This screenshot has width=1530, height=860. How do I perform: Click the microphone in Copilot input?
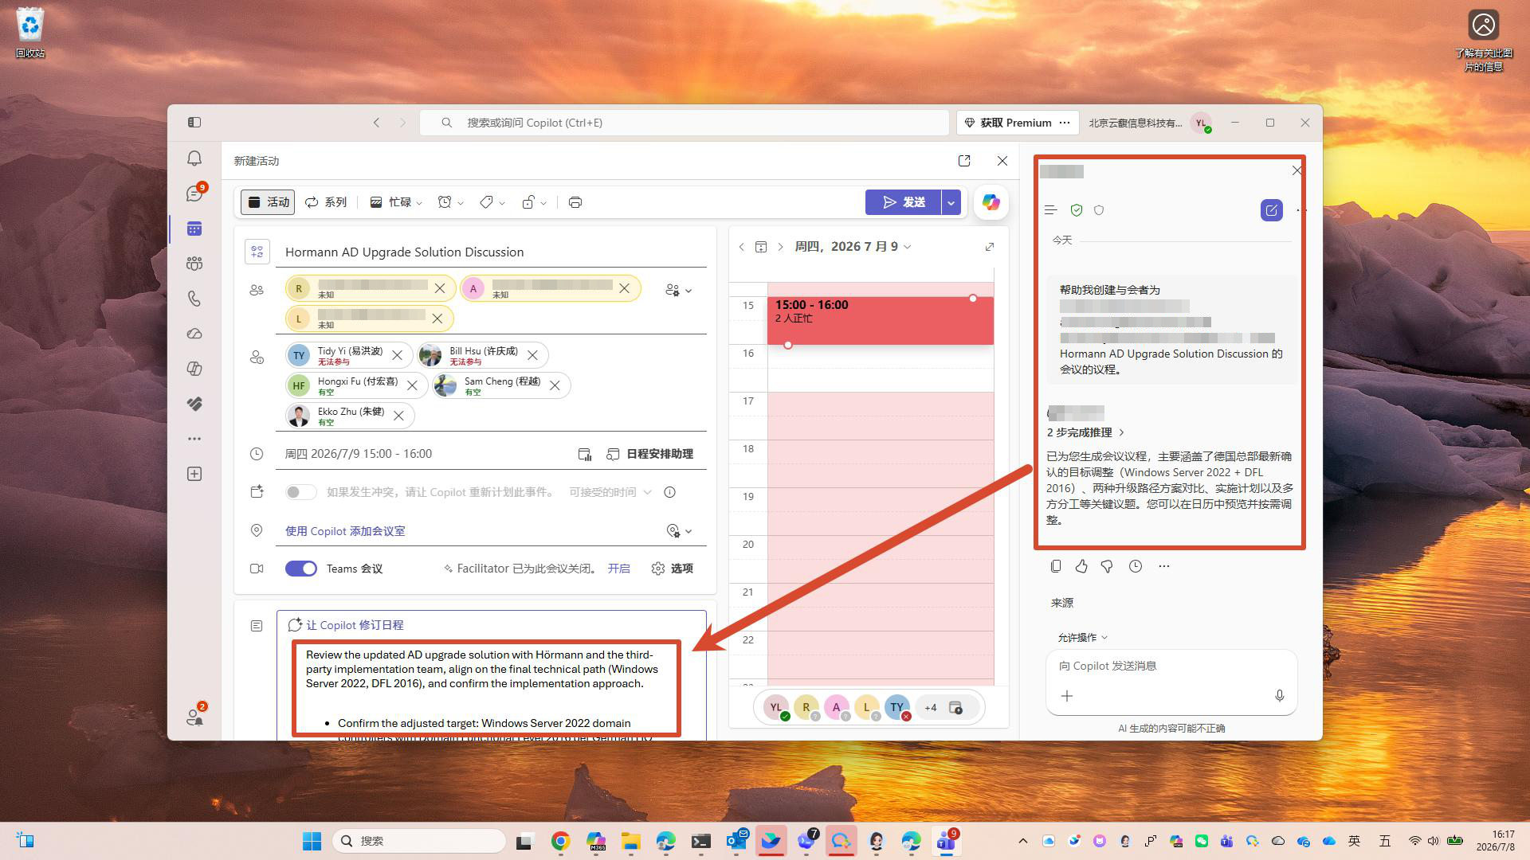pyautogui.click(x=1280, y=696)
